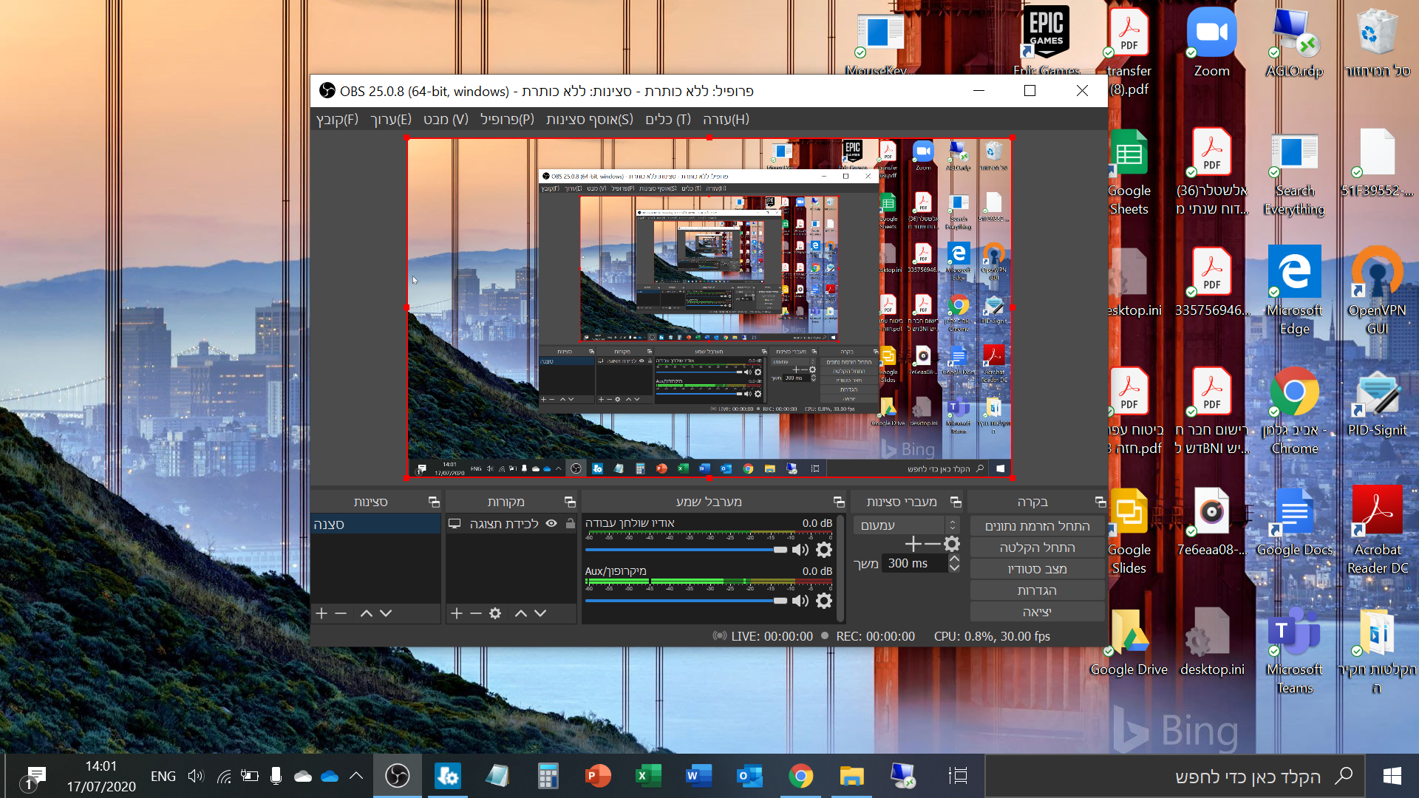Viewport: 1419px width, 798px height.
Task: Click the Exit (יציאה) button
Action: point(1037,612)
